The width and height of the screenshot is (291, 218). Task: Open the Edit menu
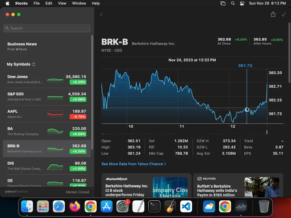point(49,3)
